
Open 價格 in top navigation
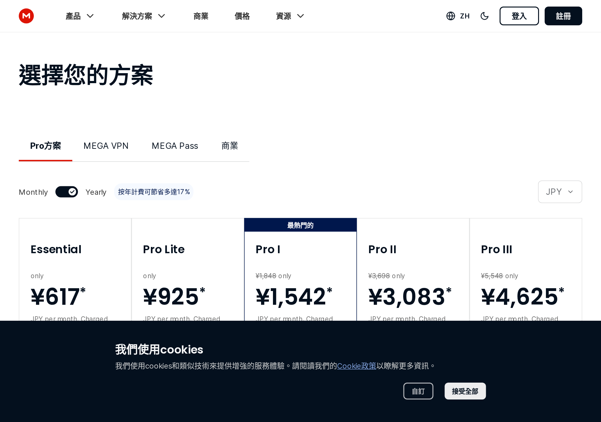[x=242, y=16]
